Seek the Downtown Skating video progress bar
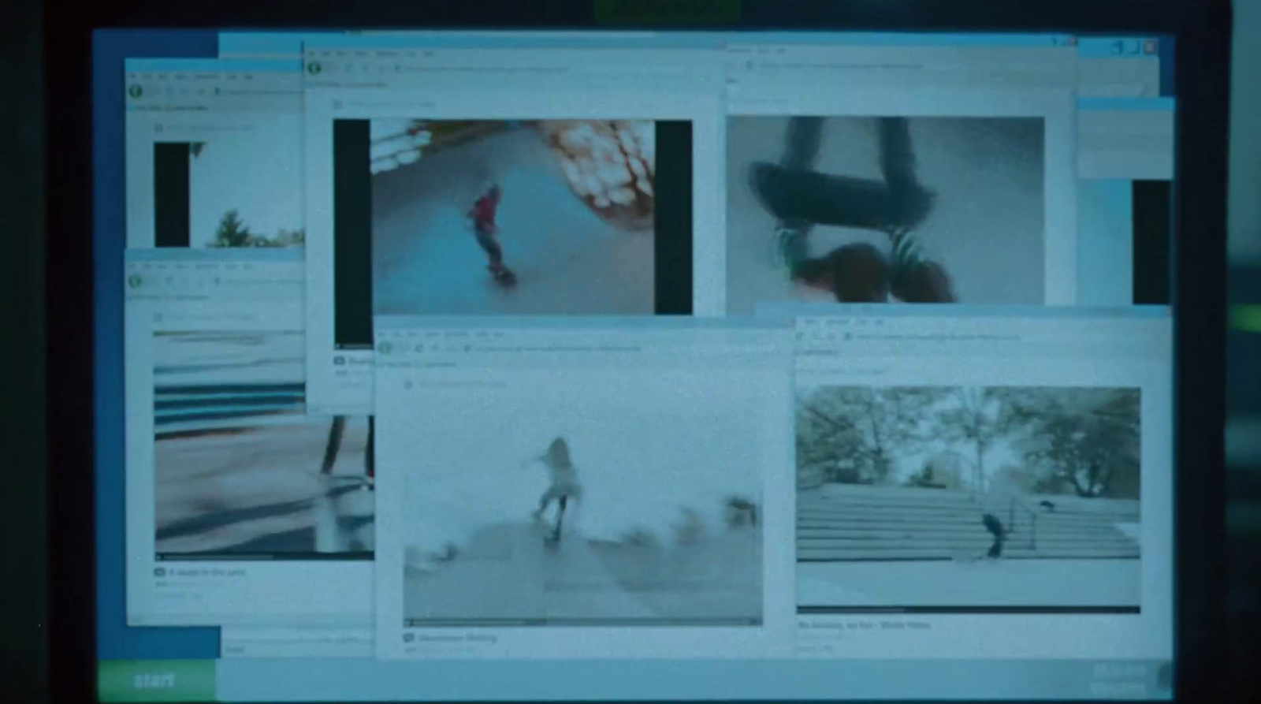The height and width of the screenshot is (704, 1261). [x=582, y=622]
